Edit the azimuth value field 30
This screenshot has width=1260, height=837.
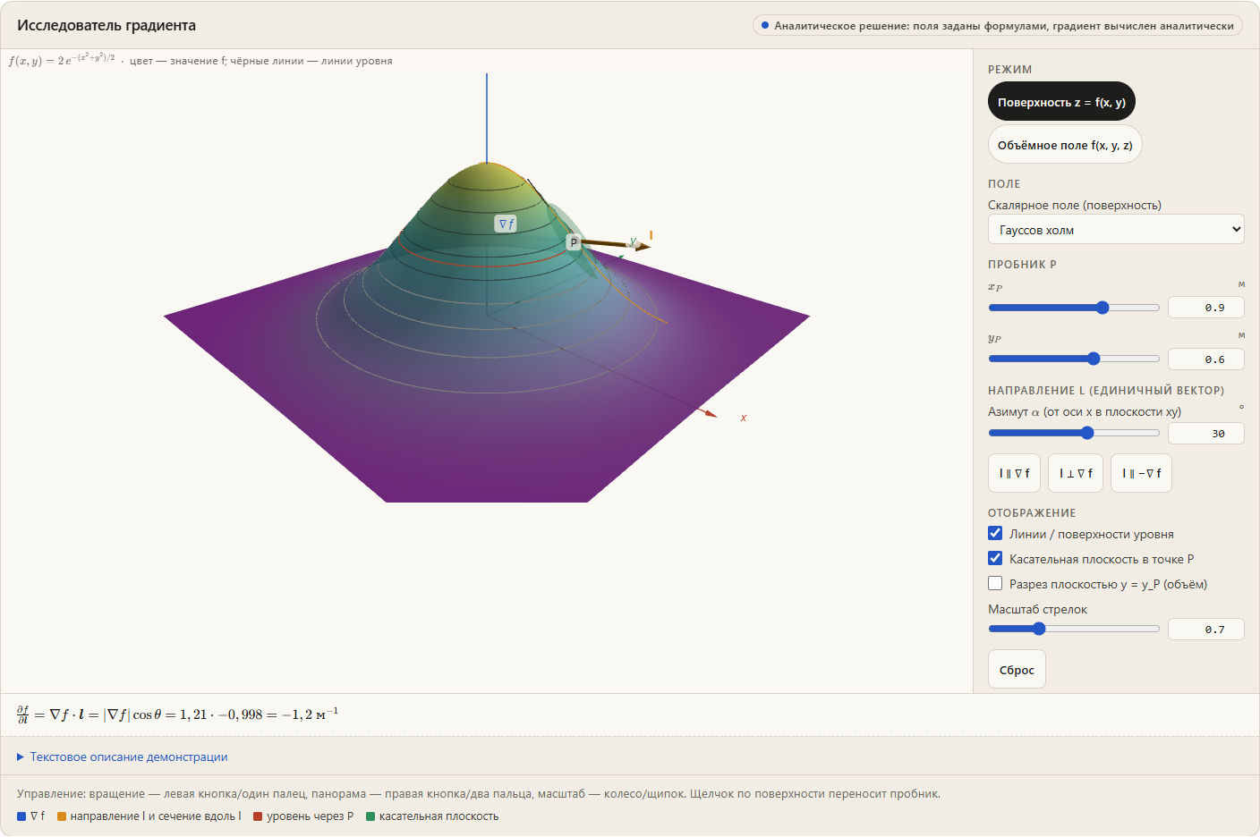(1206, 434)
